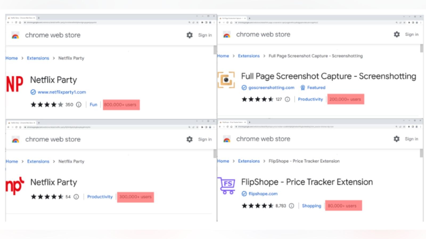Open the www.netflixparty1.com link

(x=62, y=92)
